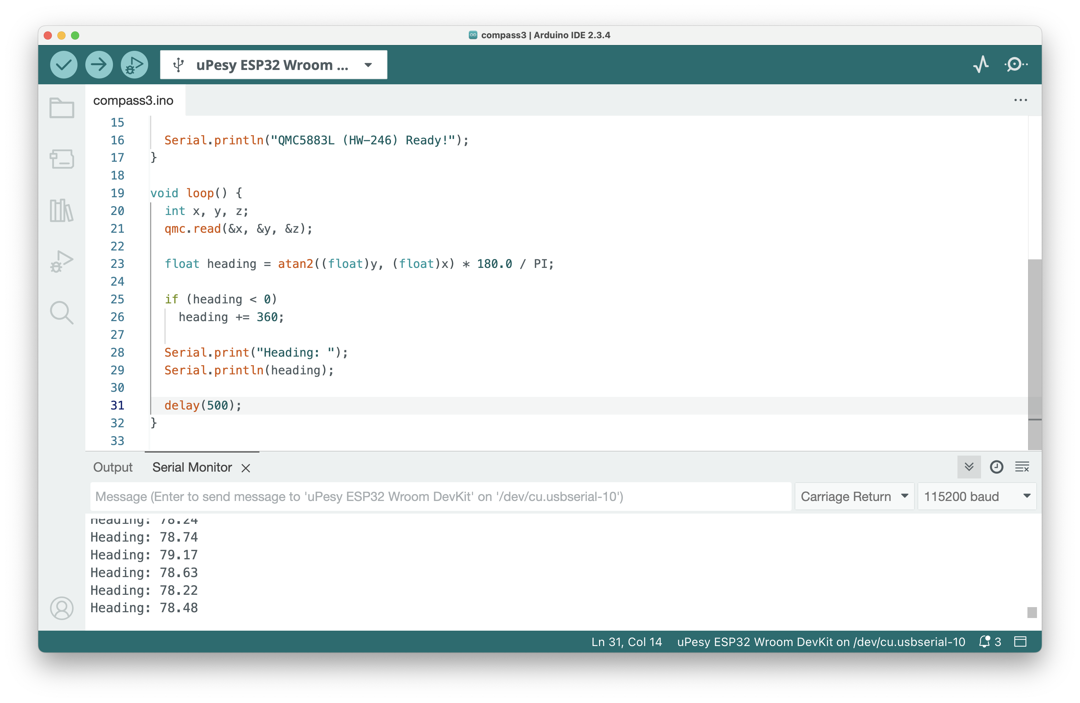1080x703 pixels.
Task: Open the Serial Plotter icon
Action: click(981, 64)
